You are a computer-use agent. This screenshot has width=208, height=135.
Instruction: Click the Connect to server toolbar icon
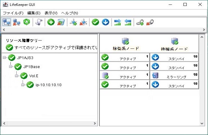pyautogui.click(x=7, y=22)
